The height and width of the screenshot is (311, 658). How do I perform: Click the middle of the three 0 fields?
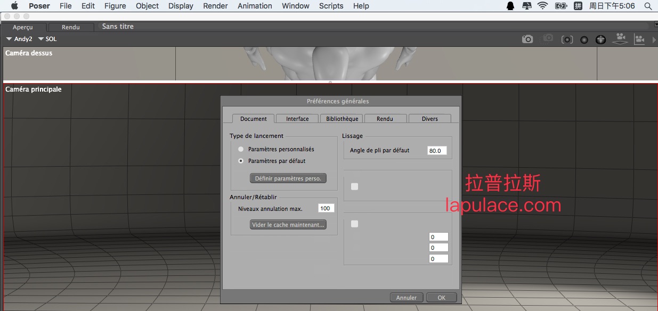(x=438, y=248)
